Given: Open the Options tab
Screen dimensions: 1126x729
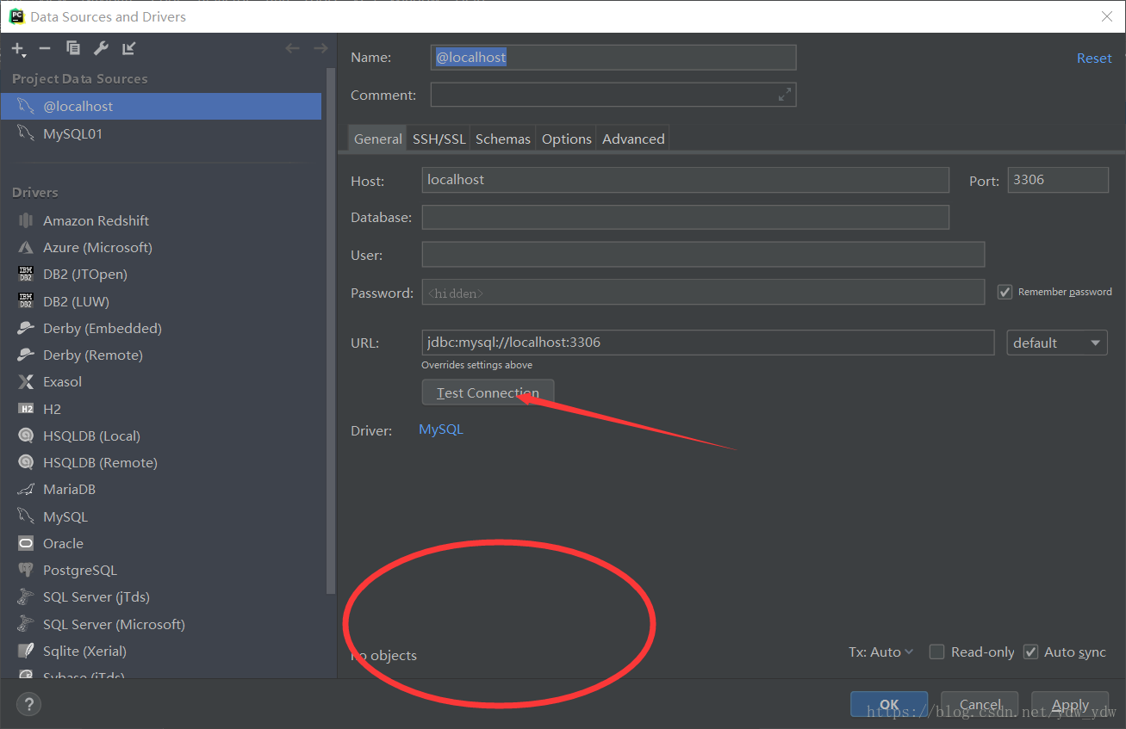Looking at the screenshot, I should click(x=566, y=139).
